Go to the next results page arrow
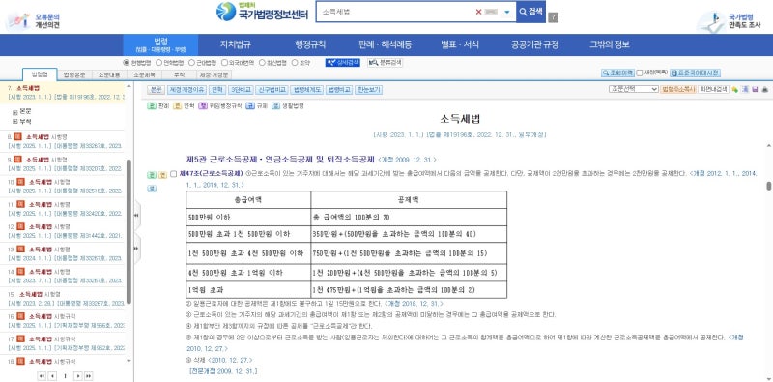 pos(78,376)
